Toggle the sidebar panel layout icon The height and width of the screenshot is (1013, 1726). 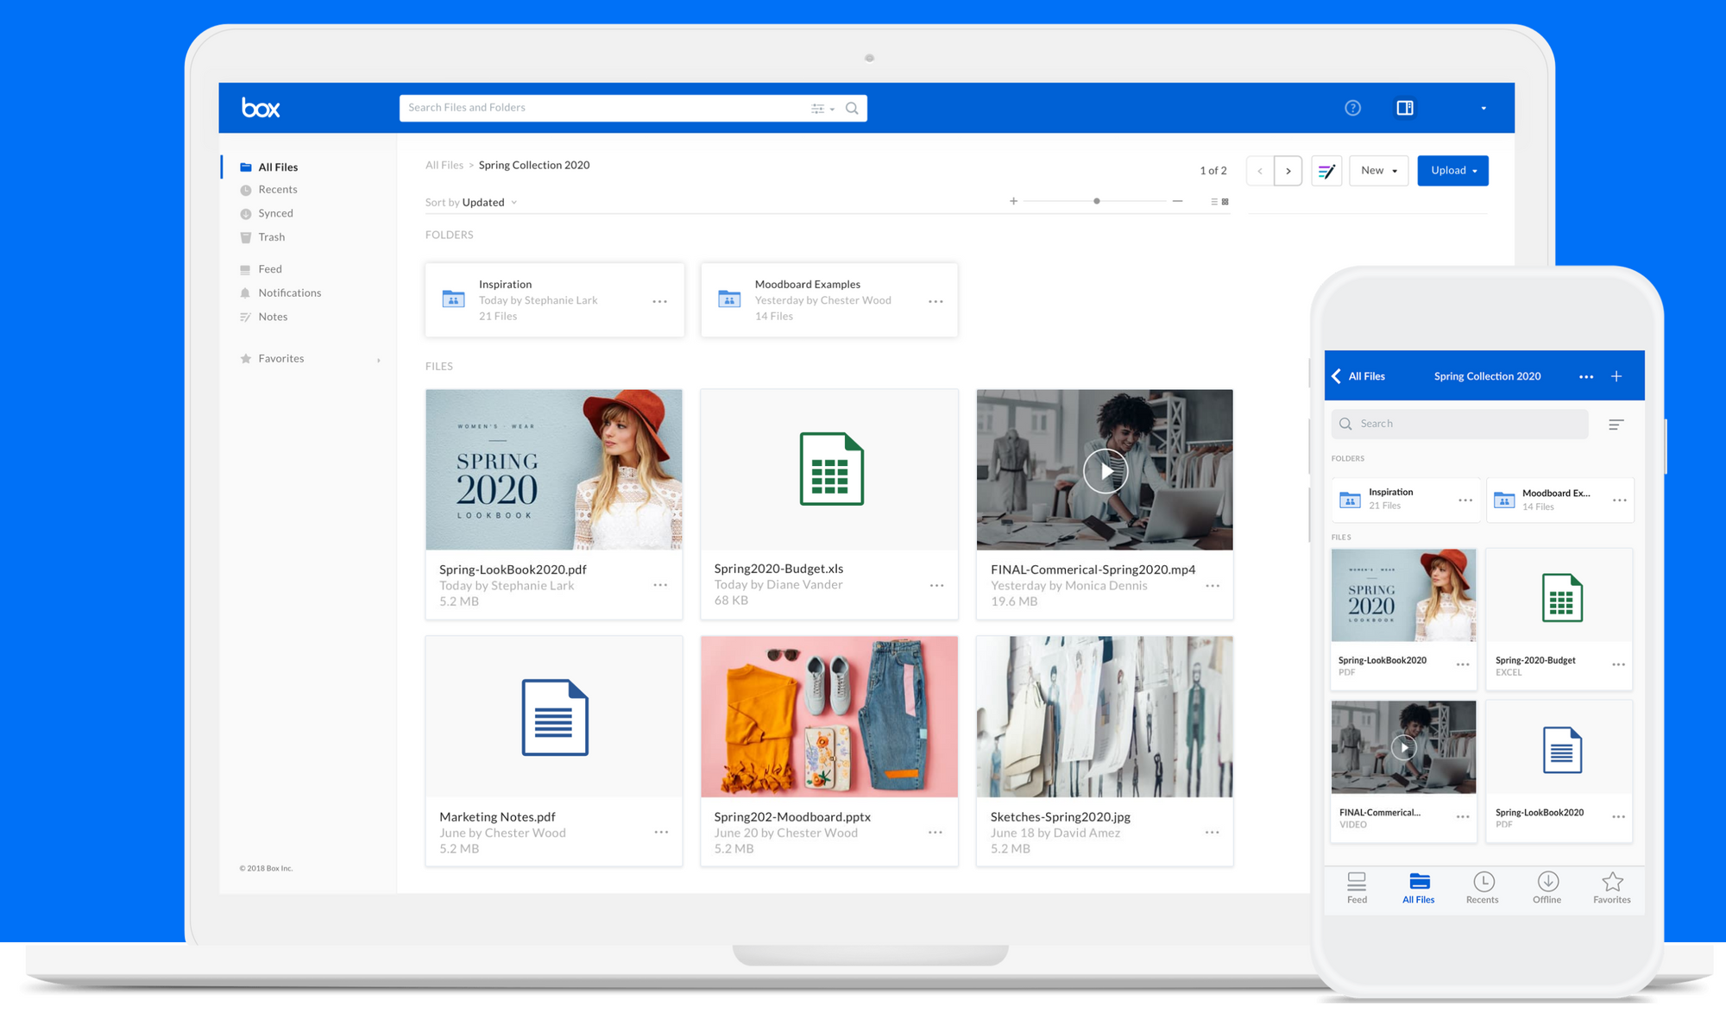(1405, 108)
